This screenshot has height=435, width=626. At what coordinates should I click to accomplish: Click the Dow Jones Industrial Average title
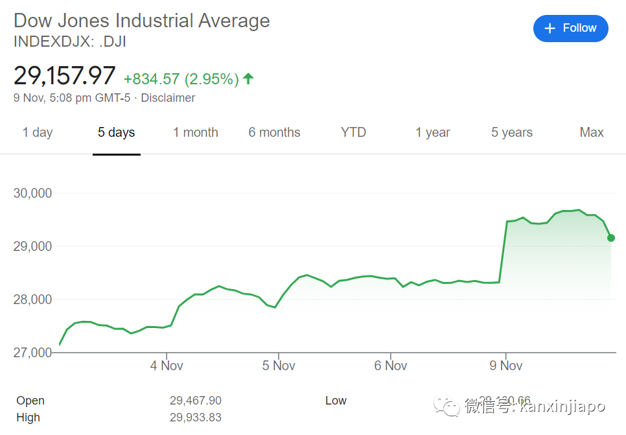[142, 20]
